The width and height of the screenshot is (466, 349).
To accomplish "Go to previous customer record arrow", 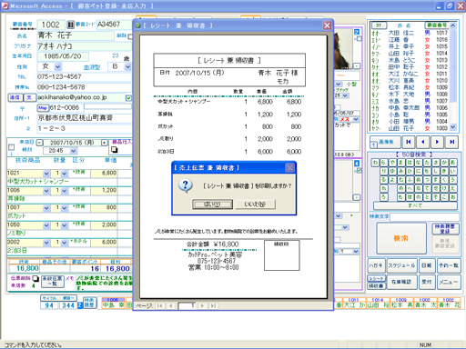I will 423,142.
